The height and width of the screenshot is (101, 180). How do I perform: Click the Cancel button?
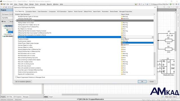[x=152, y=82]
